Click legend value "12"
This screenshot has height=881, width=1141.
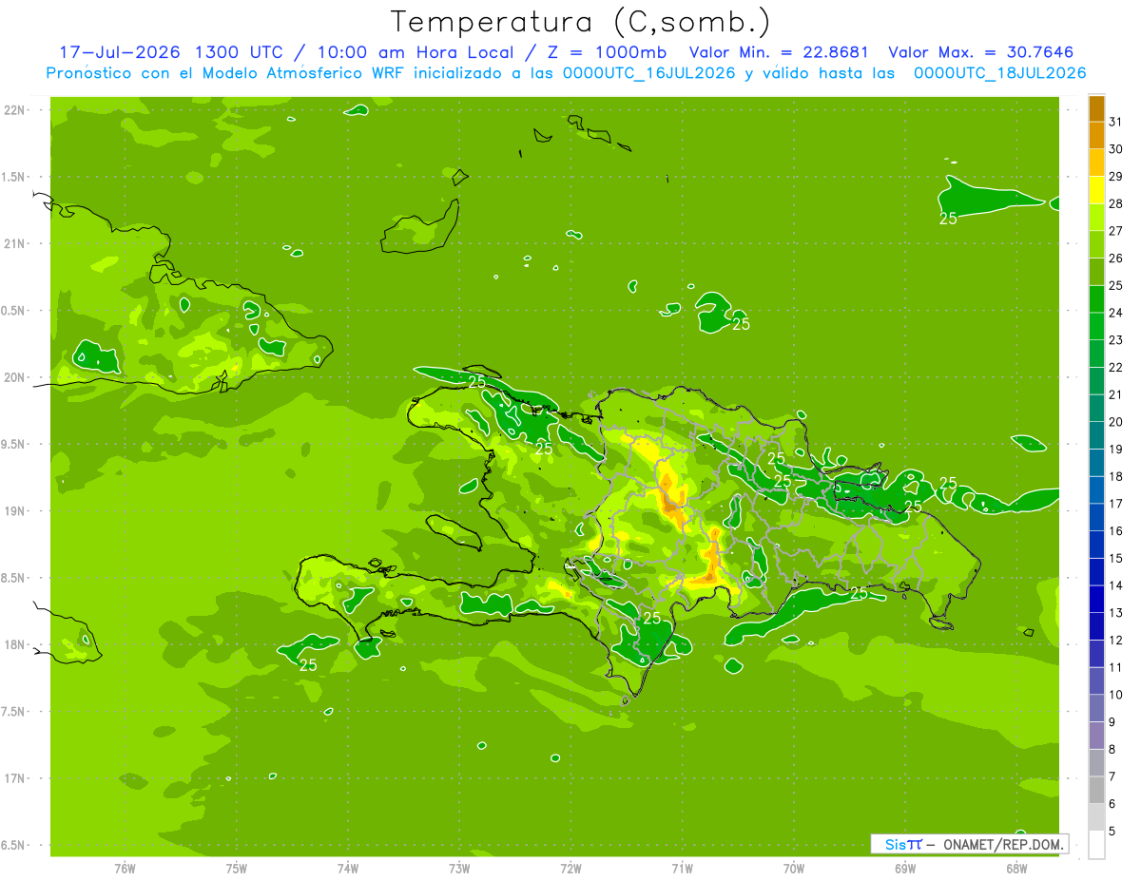tap(1116, 640)
